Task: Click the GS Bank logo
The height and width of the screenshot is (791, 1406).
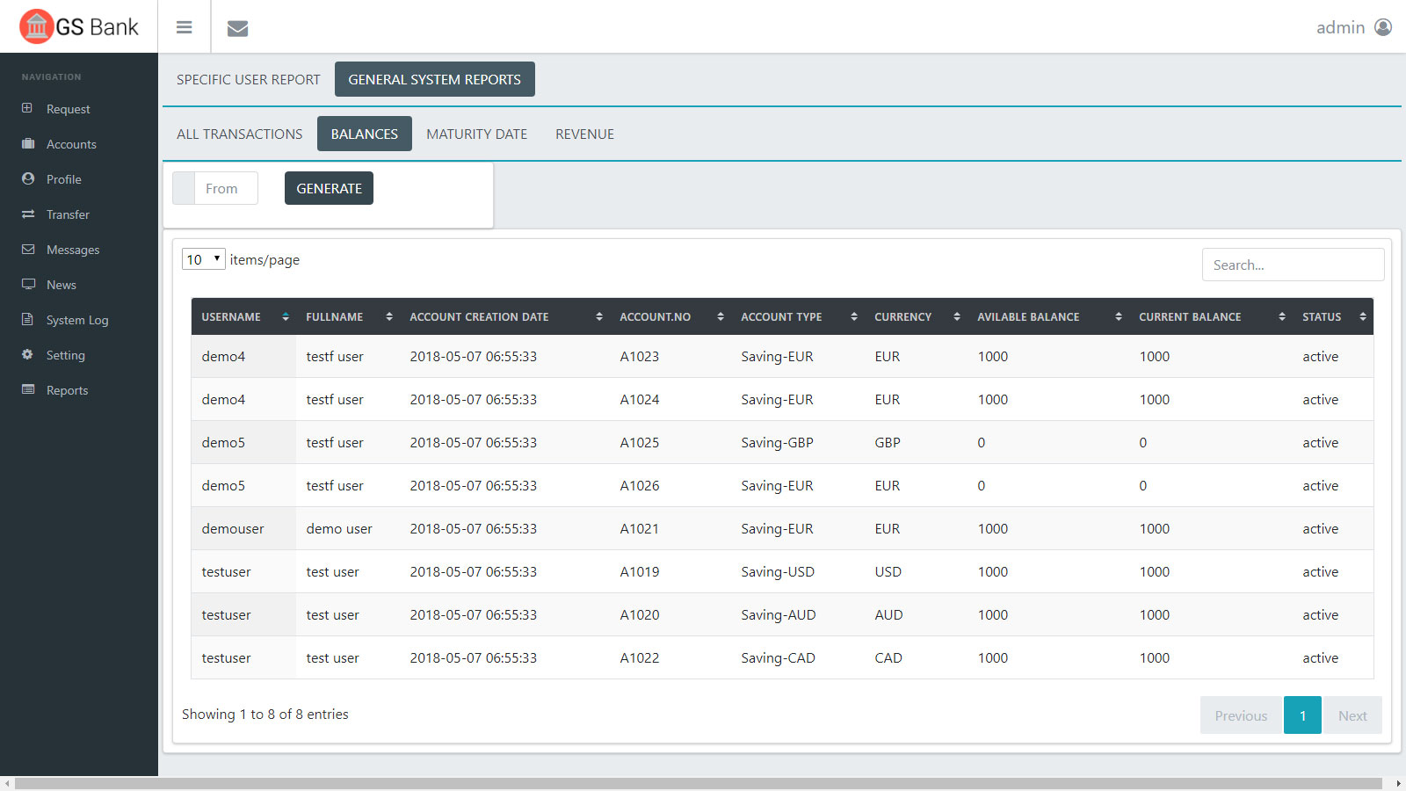Action: pyautogui.click(x=79, y=27)
